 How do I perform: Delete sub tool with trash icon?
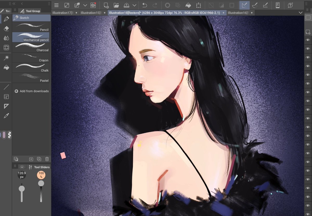point(47,159)
